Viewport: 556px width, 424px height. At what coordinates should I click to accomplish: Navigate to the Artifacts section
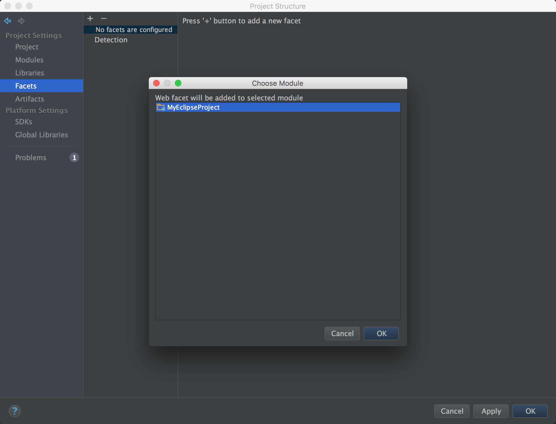pyautogui.click(x=29, y=99)
